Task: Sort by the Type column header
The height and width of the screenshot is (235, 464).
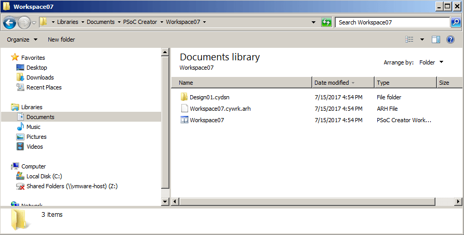Action: (x=405, y=83)
